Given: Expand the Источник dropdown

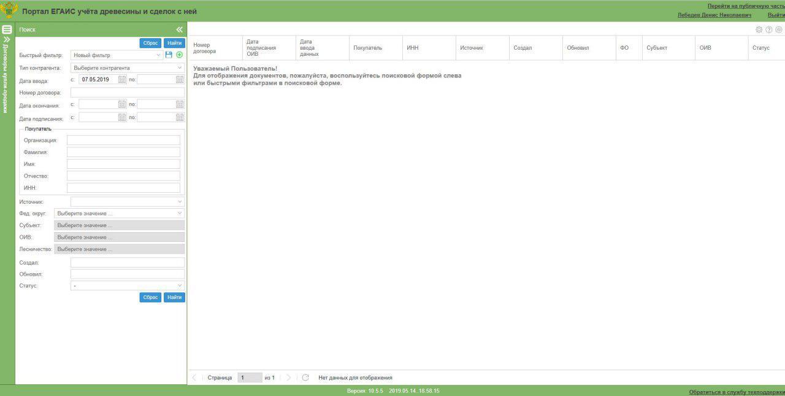Looking at the screenshot, I should [128, 201].
